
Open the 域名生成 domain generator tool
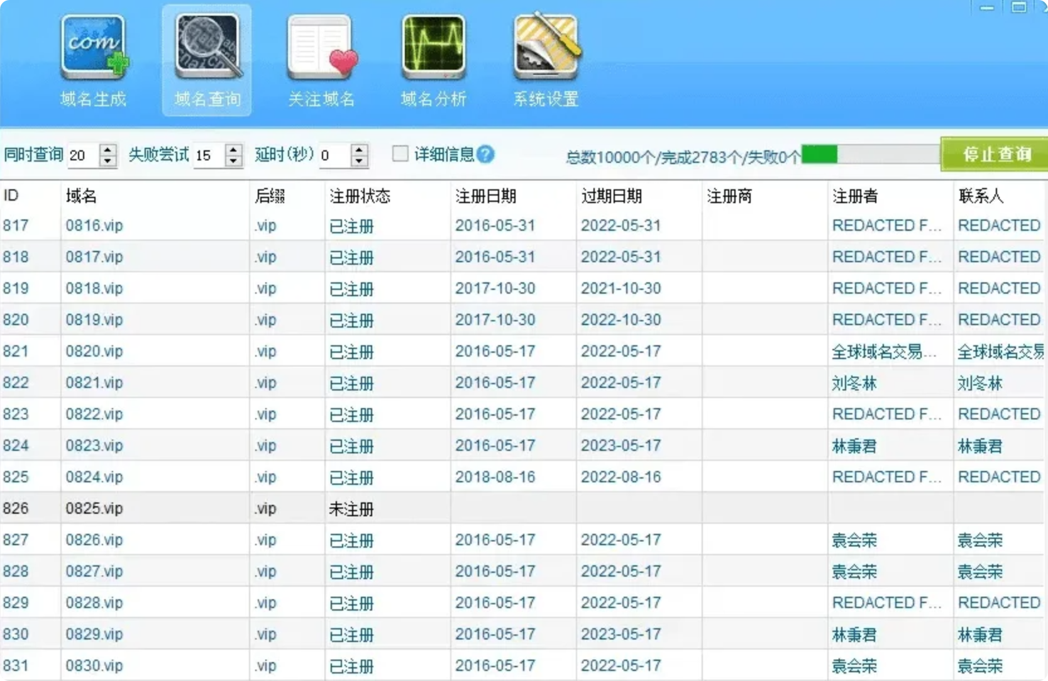(93, 60)
